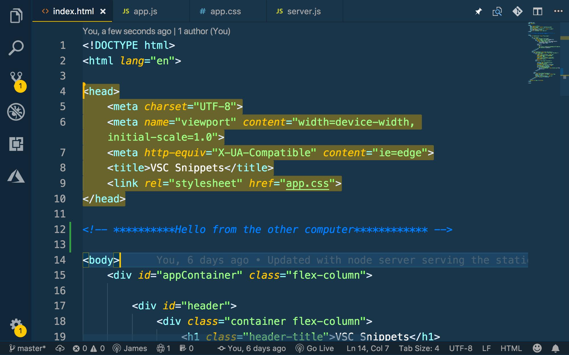Click the VSC Snippets title text
Image resolution: width=569 pixels, height=355 pixels.
click(x=187, y=168)
